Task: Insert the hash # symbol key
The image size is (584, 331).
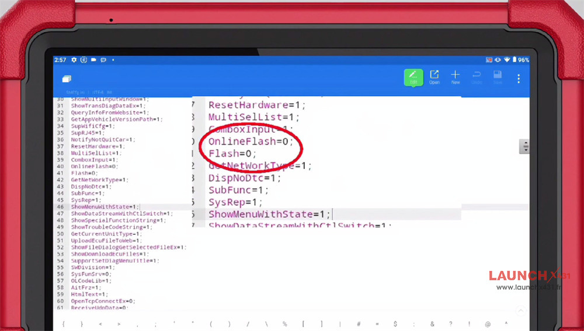Action: tap(359, 323)
